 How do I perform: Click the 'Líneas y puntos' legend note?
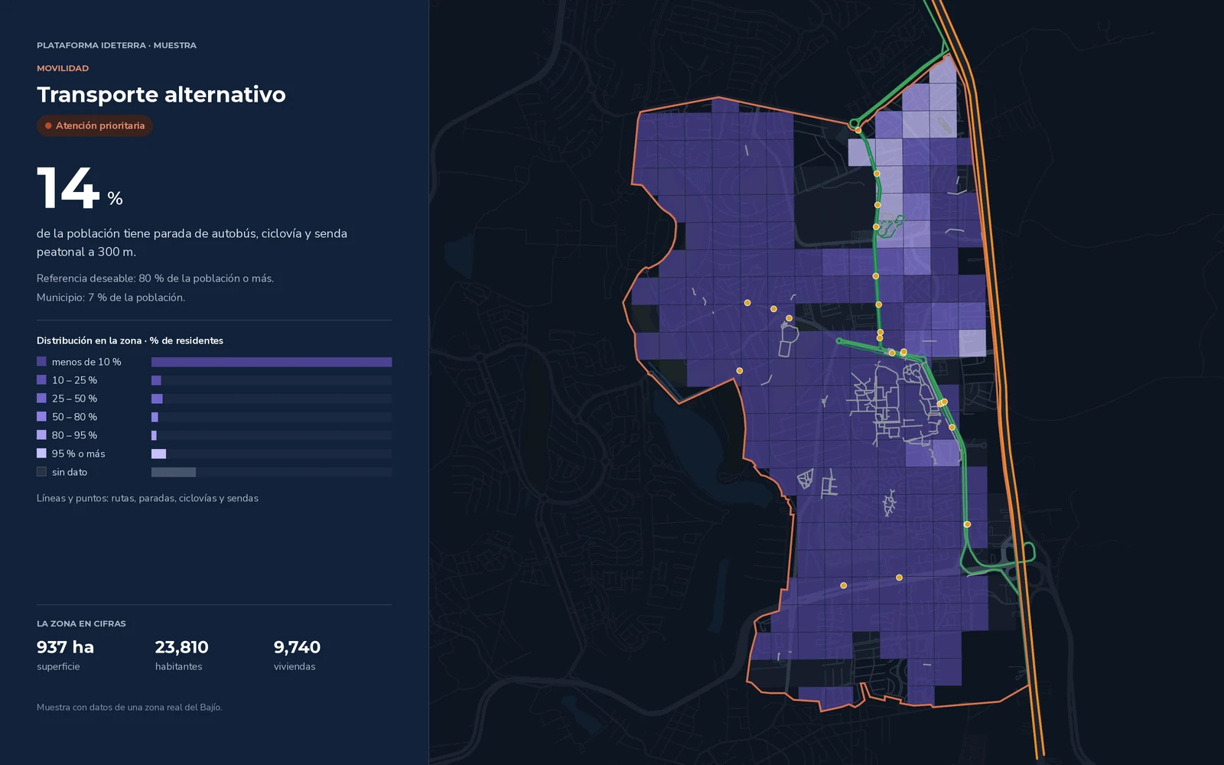tap(148, 498)
